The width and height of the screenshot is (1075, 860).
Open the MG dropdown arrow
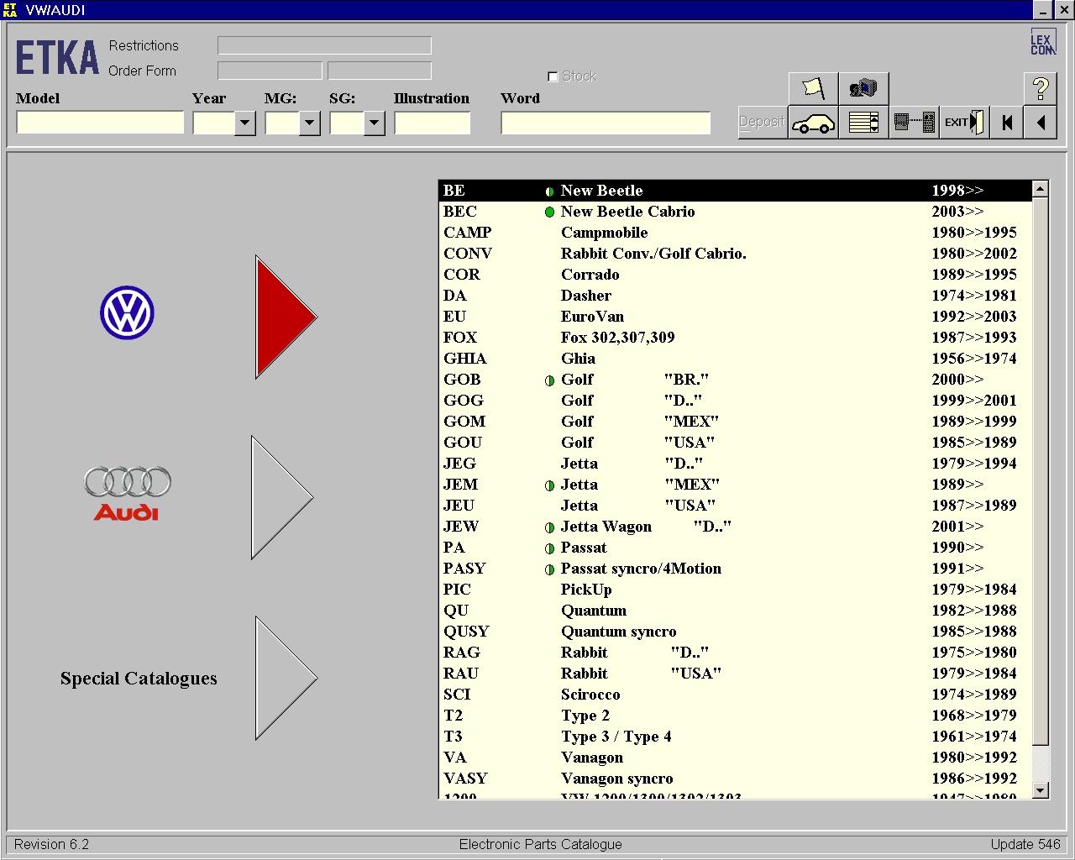(x=309, y=123)
